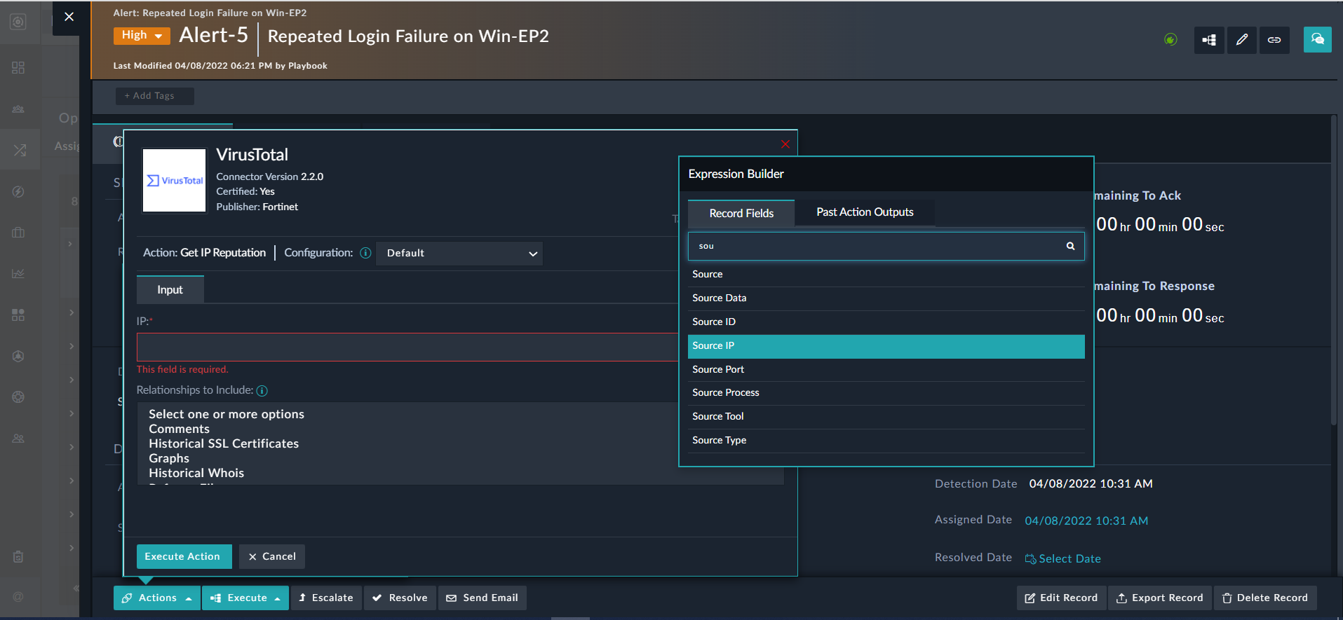Click the Execute Action button
This screenshot has width=1343, height=620.
point(184,556)
